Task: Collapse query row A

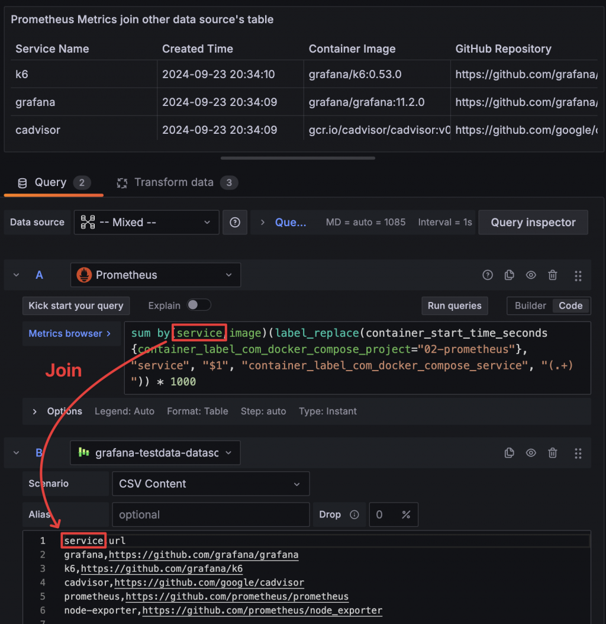Action: click(x=17, y=275)
